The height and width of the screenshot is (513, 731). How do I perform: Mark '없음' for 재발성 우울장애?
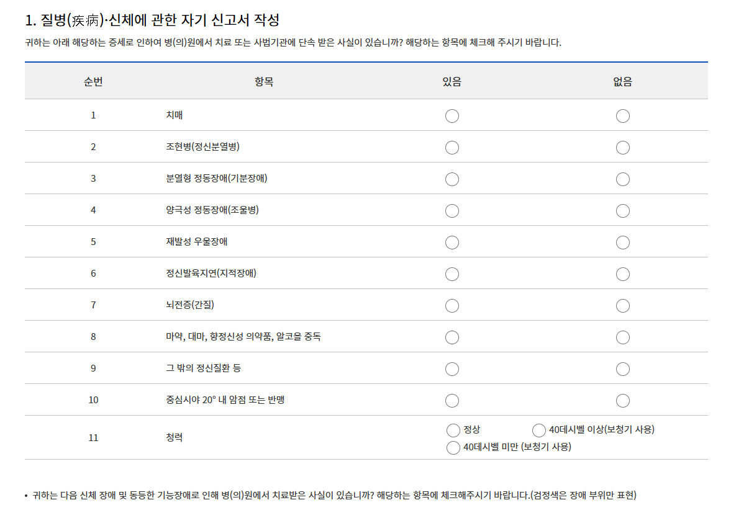623,242
